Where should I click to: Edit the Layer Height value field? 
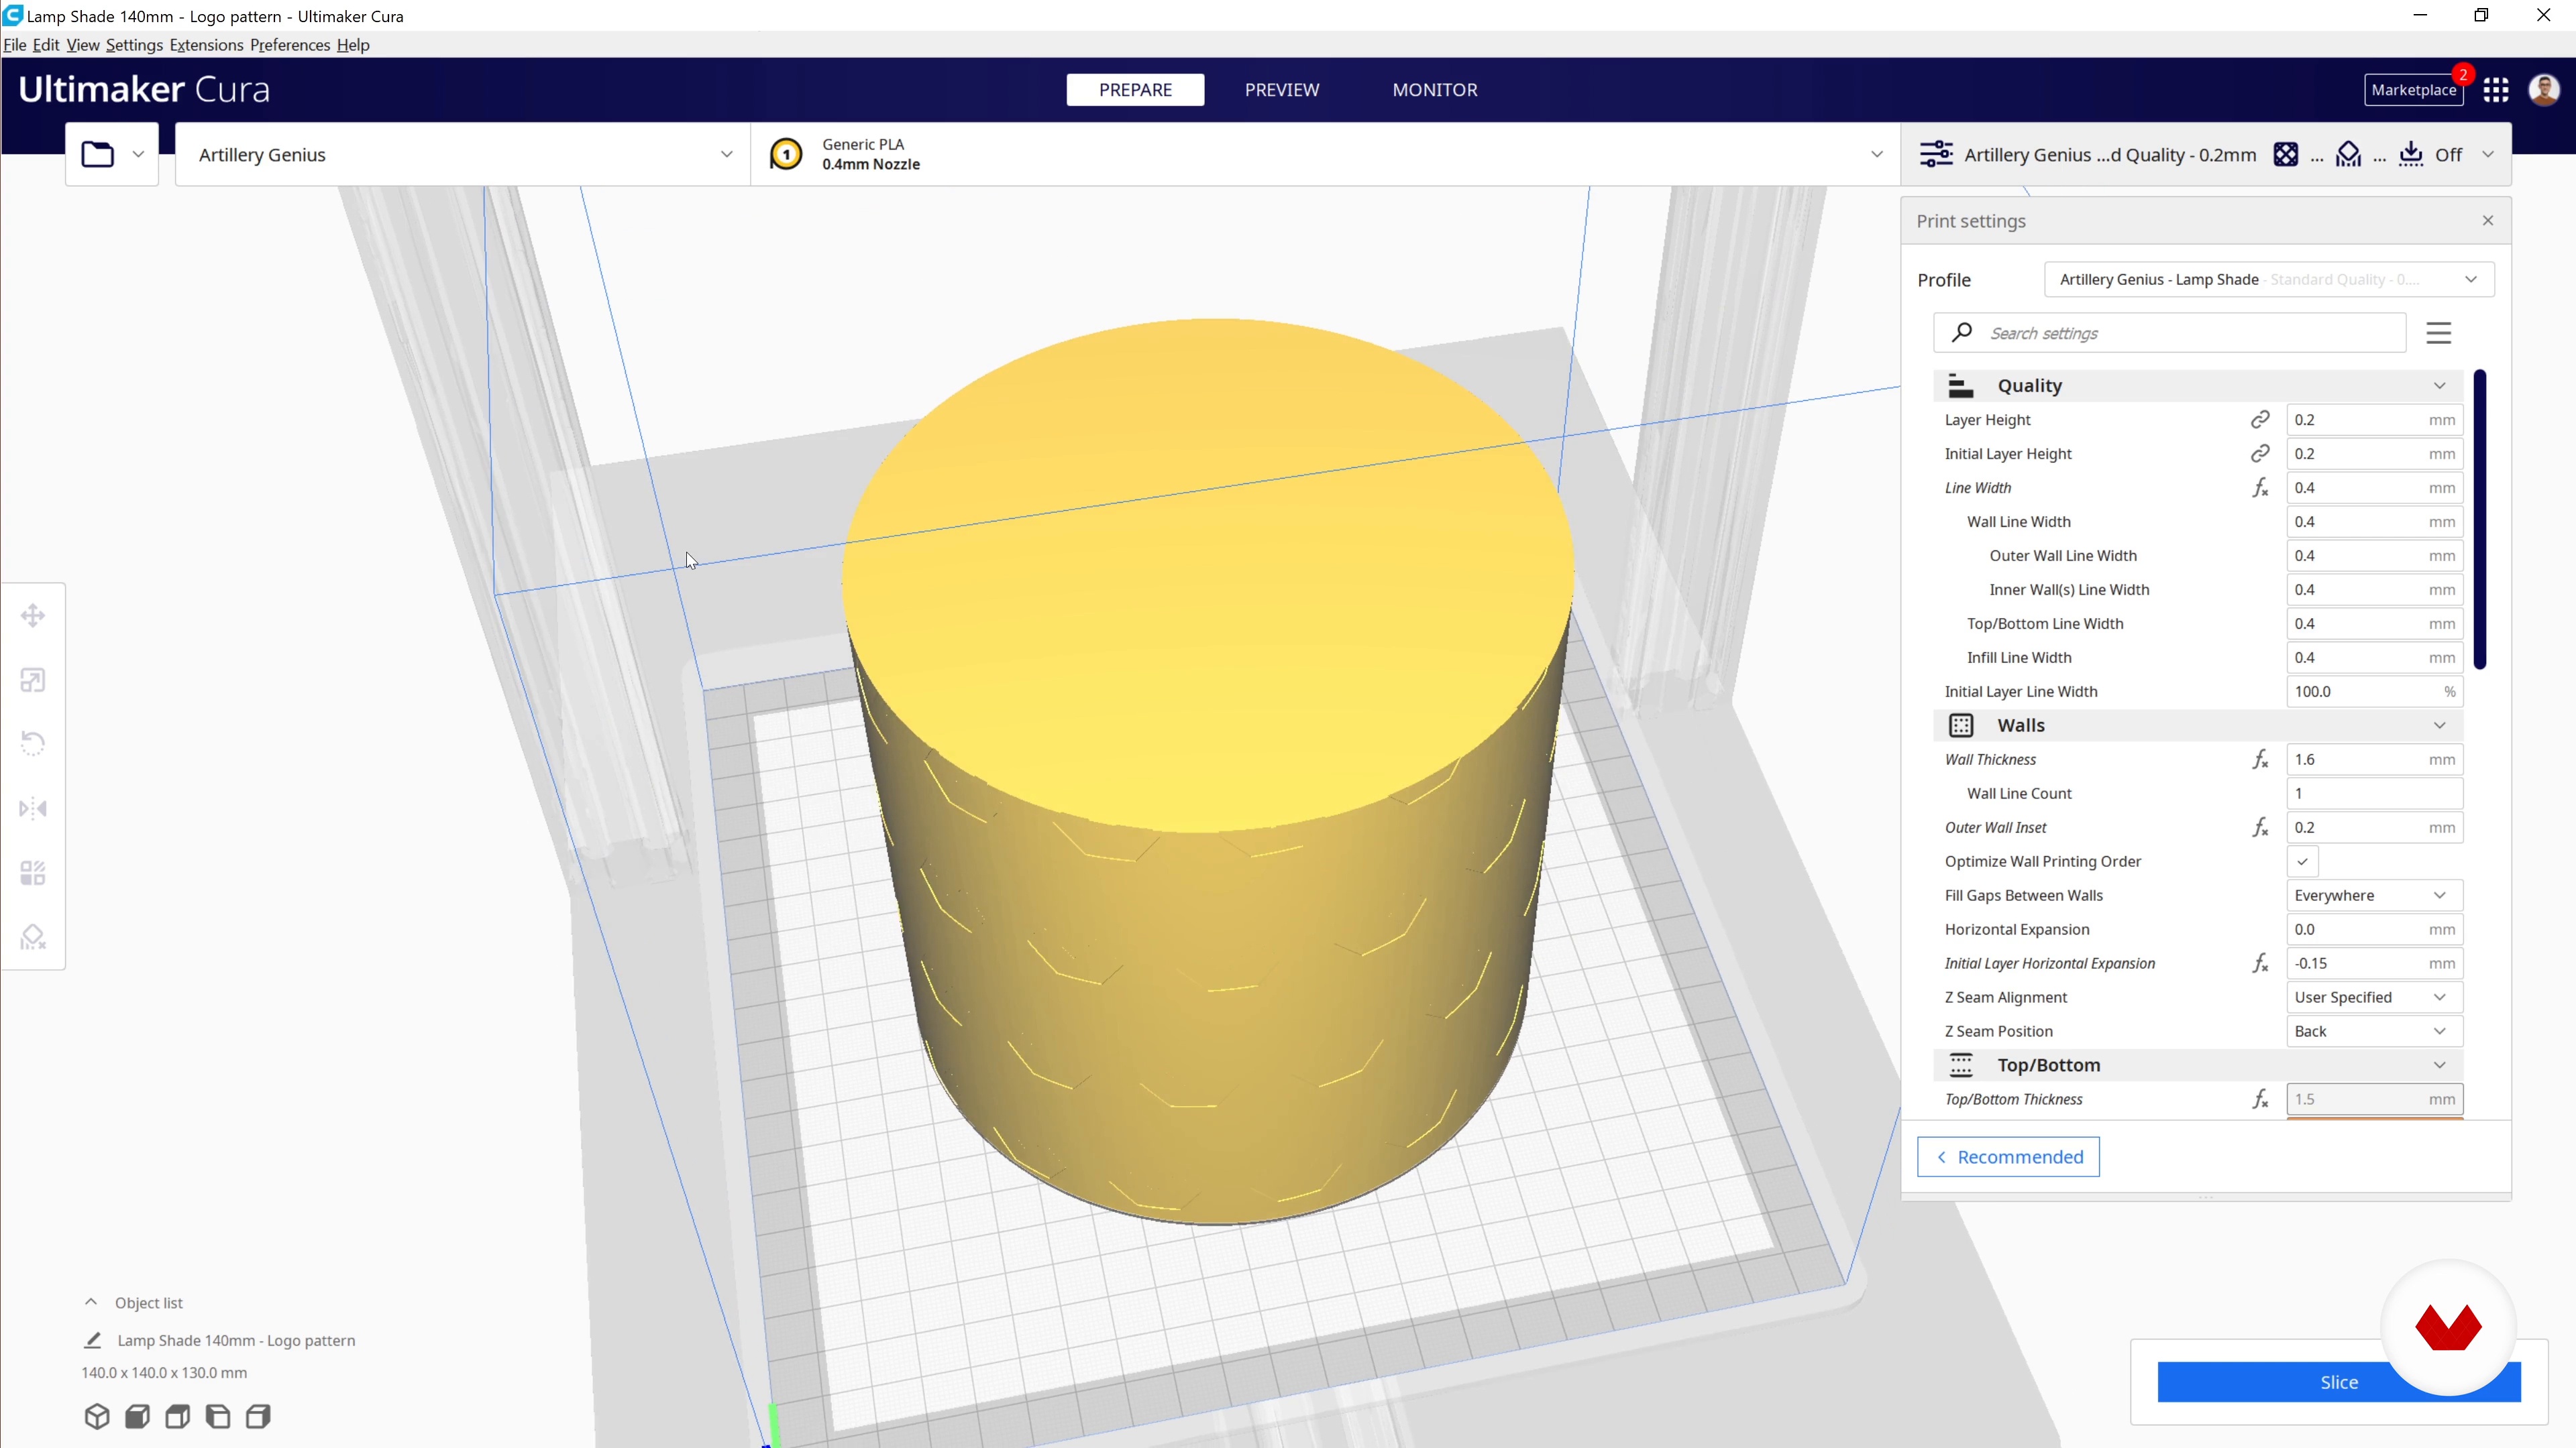[2374, 420]
